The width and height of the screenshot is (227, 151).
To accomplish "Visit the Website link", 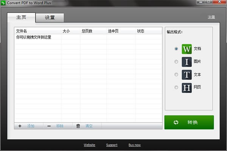I will click(89, 145).
